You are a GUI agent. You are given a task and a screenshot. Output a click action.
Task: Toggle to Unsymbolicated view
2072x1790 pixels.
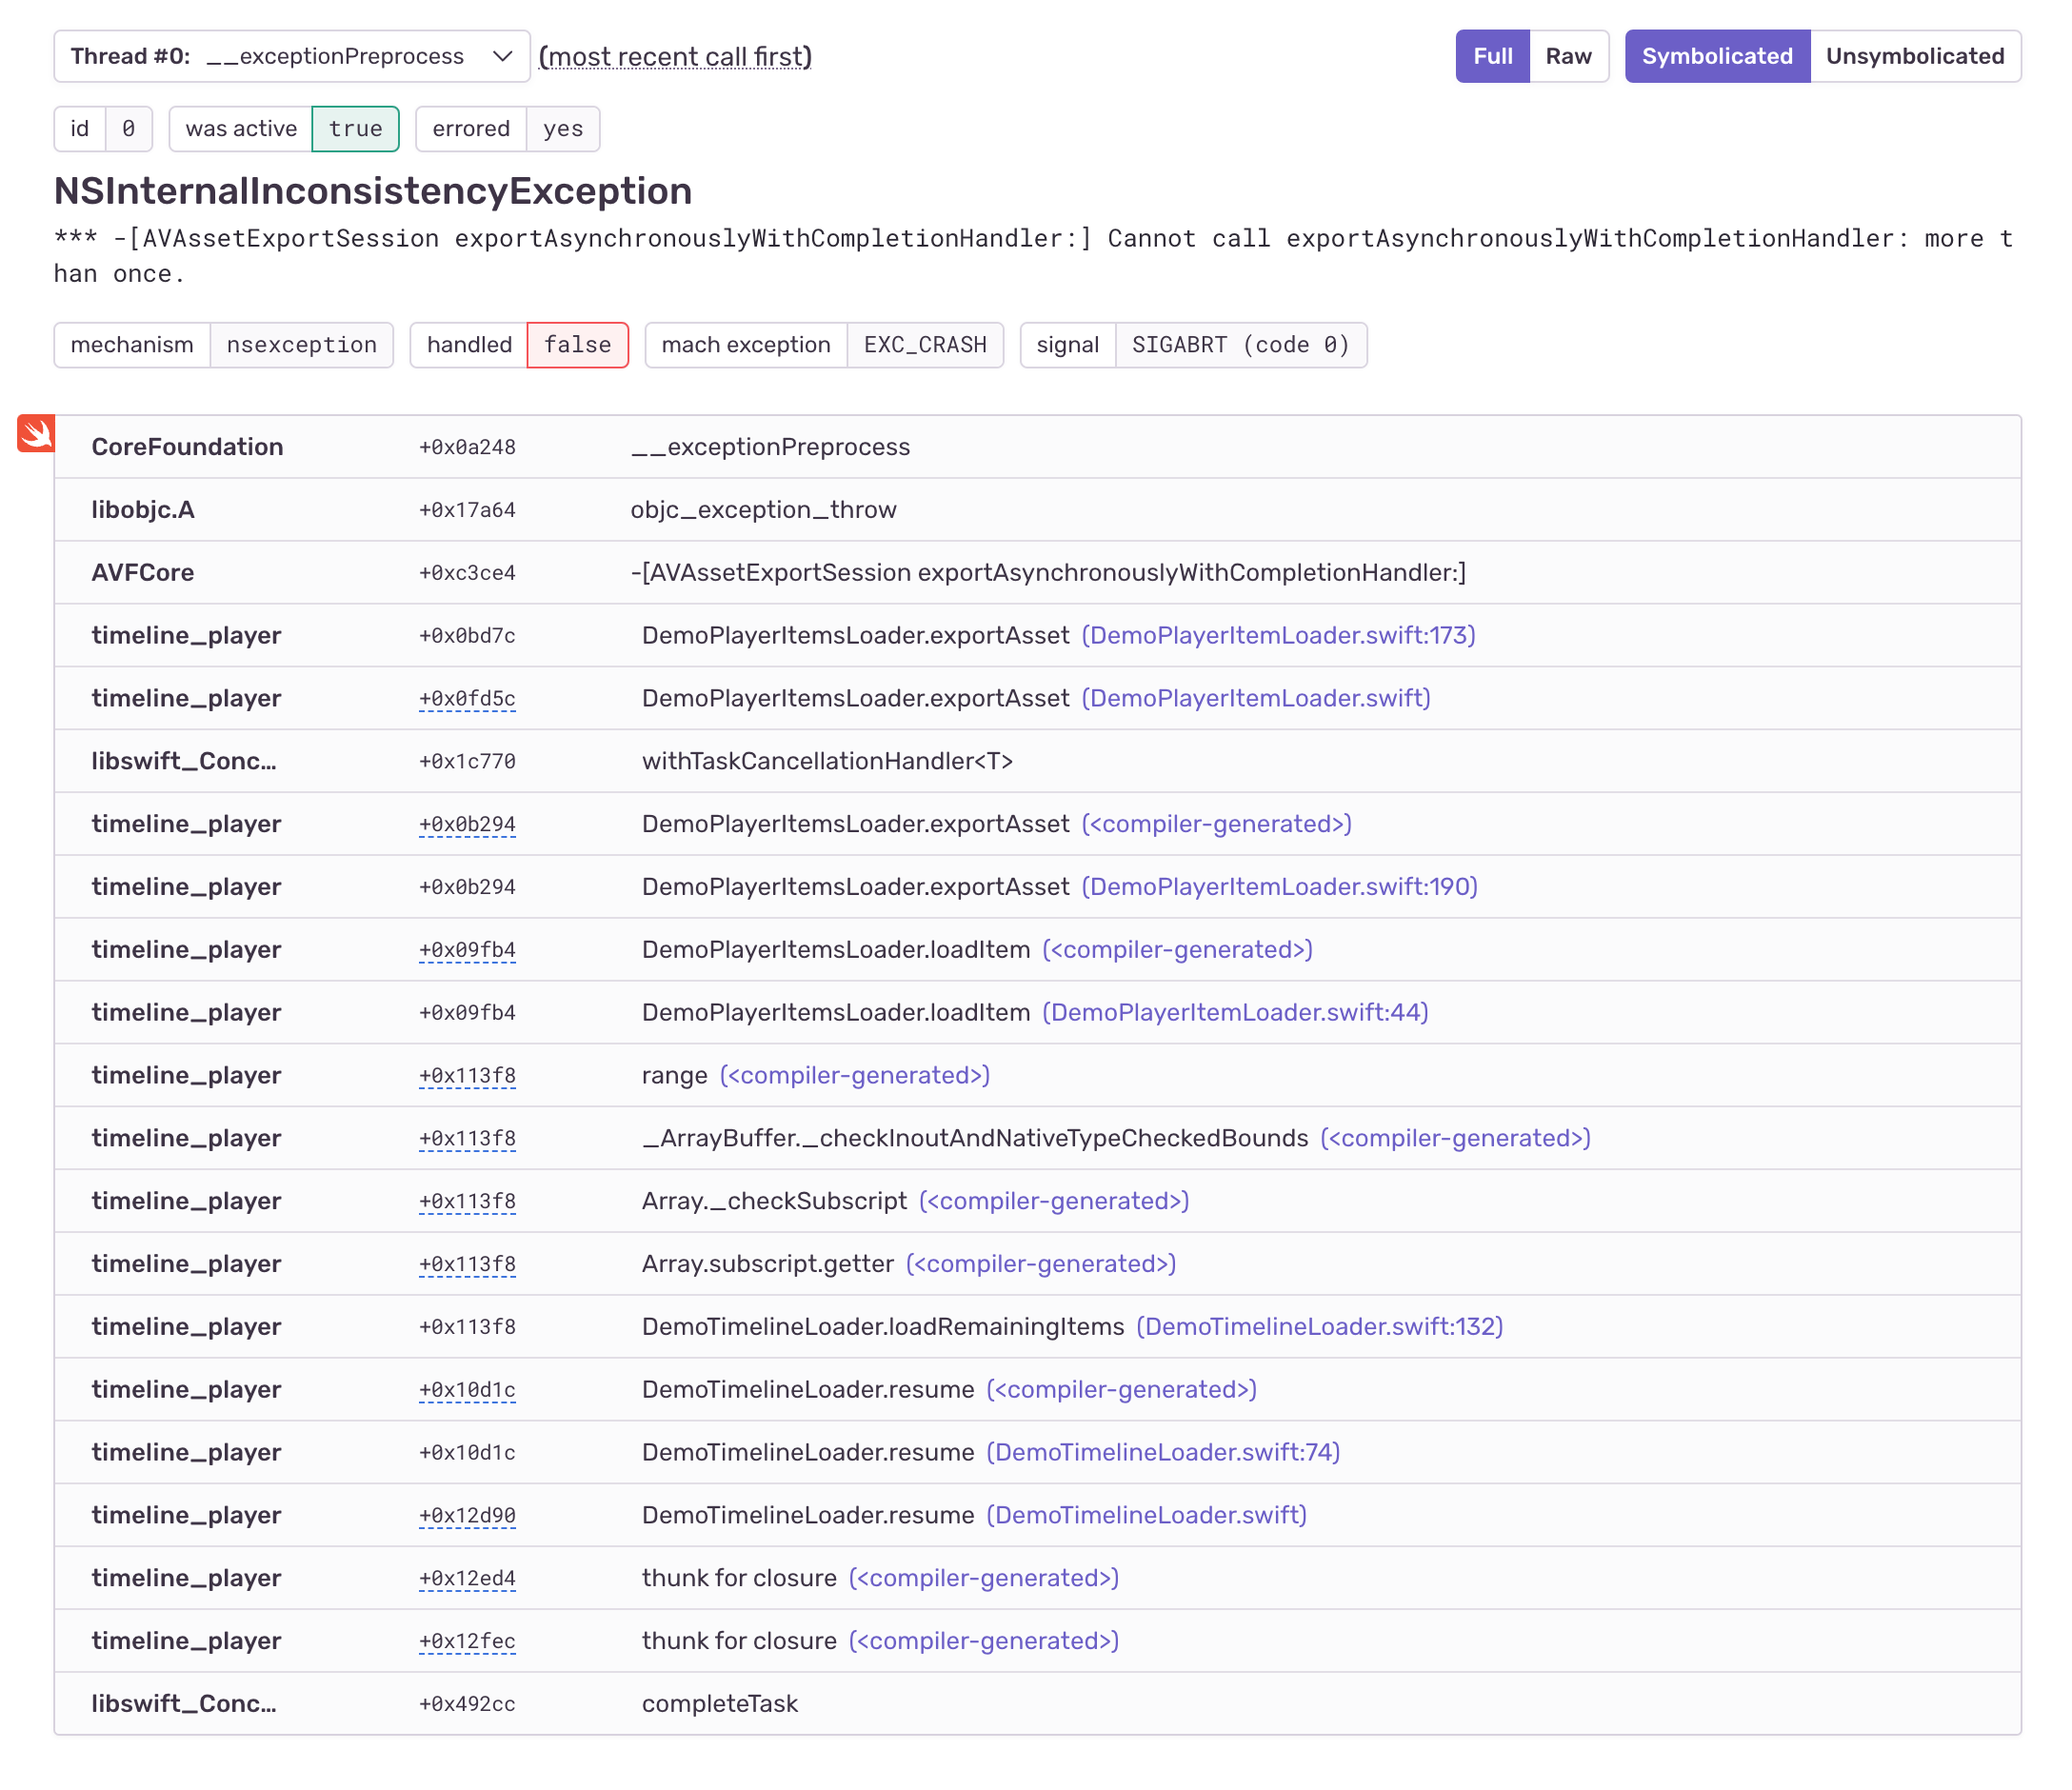point(1914,56)
